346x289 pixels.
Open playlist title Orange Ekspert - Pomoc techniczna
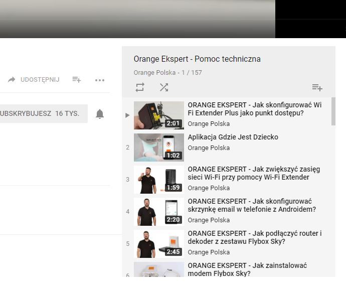[197, 59]
